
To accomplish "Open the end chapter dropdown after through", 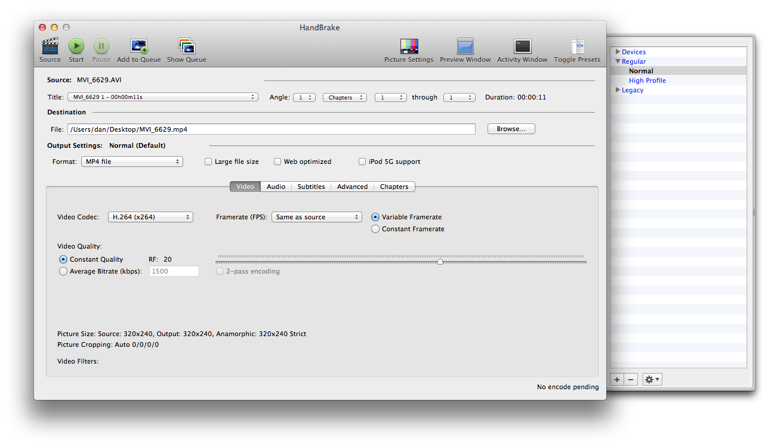I will tap(459, 97).
